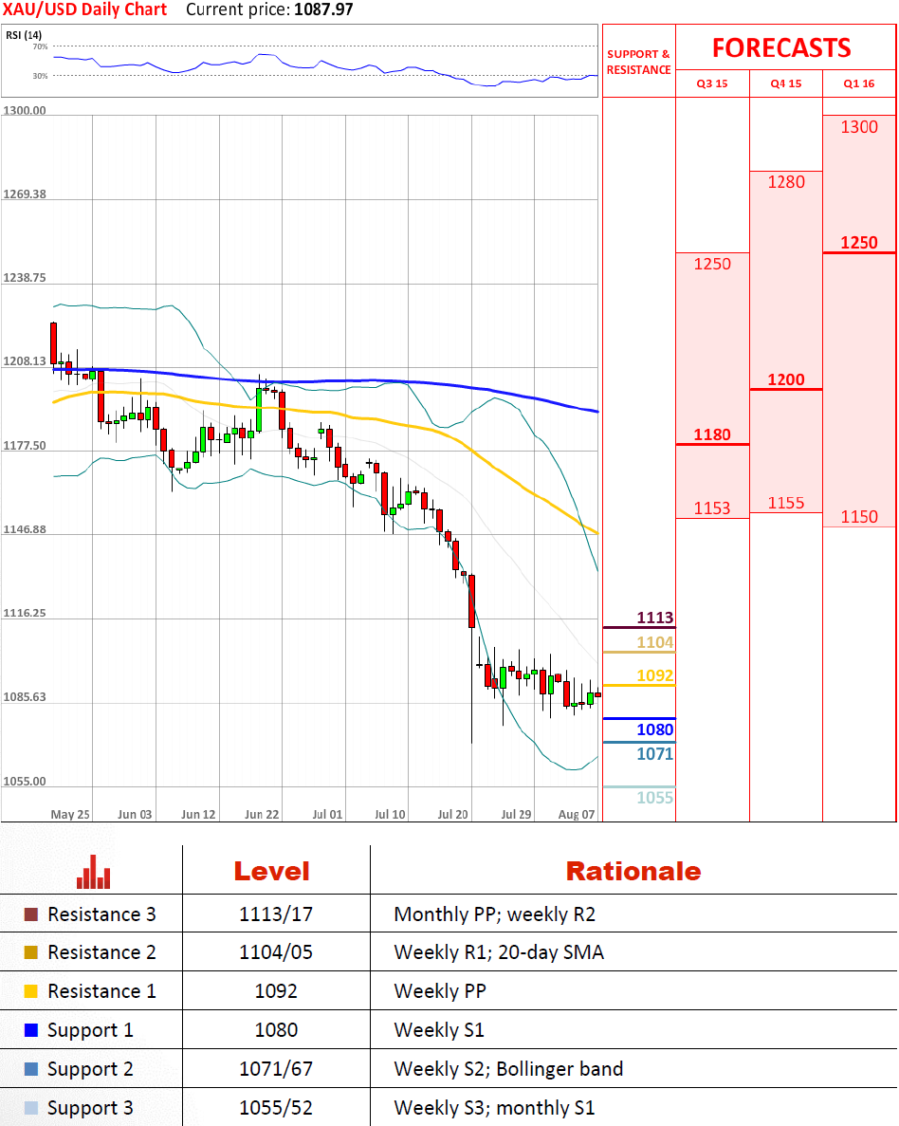
Task: Click the red bar chart icon
Action: [93, 872]
